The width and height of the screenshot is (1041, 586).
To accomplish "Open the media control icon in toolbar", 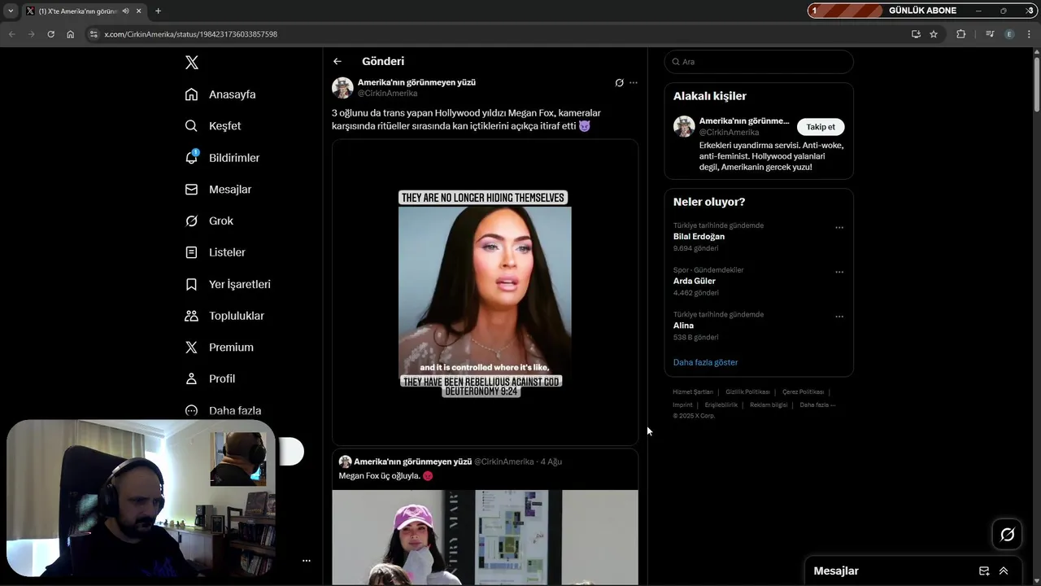I will [x=990, y=34].
